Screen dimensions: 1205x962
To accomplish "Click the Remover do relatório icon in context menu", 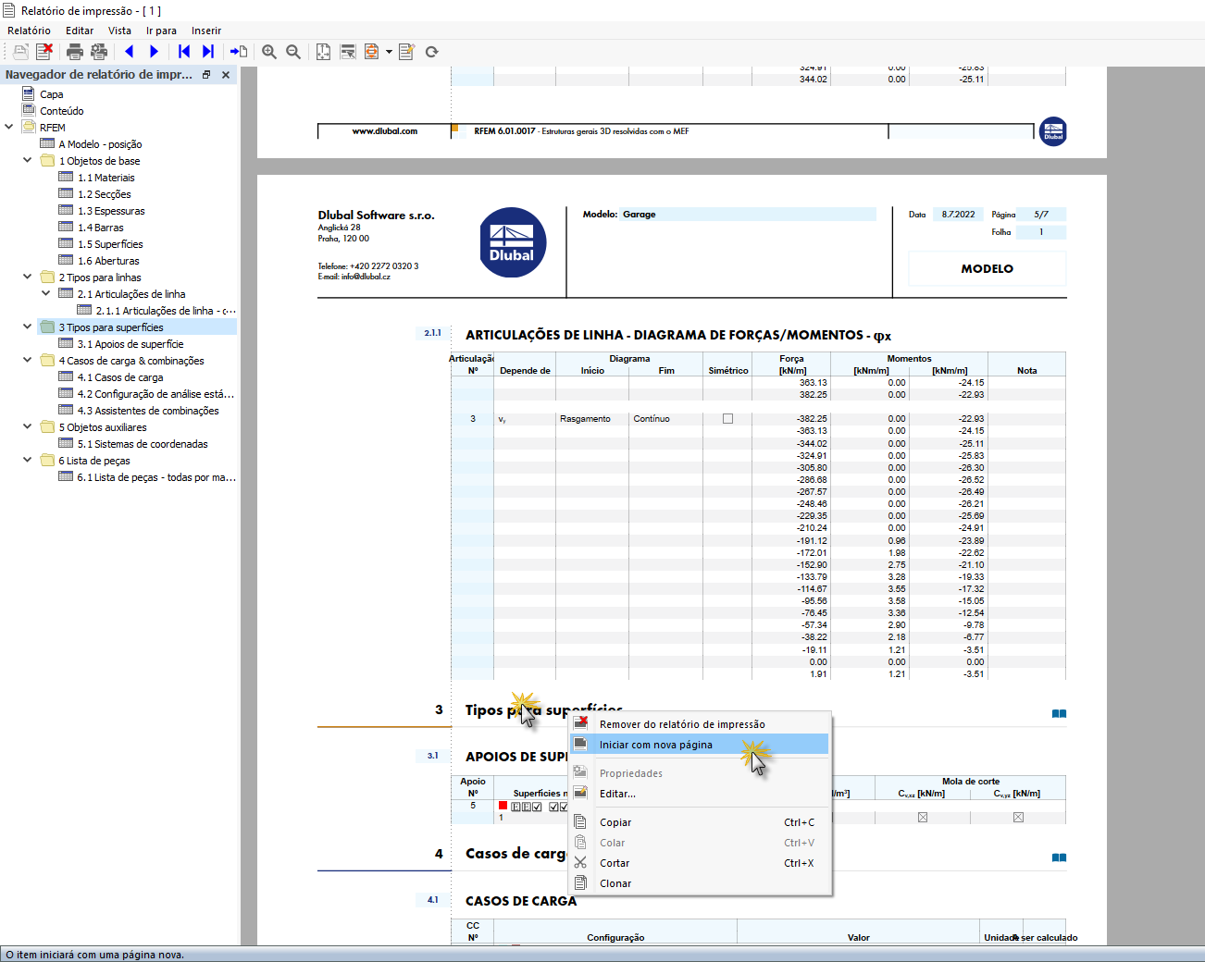I will click(x=580, y=723).
